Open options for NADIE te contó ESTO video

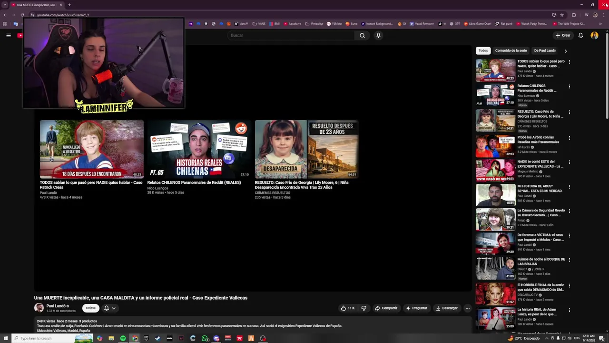[x=569, y=162]
